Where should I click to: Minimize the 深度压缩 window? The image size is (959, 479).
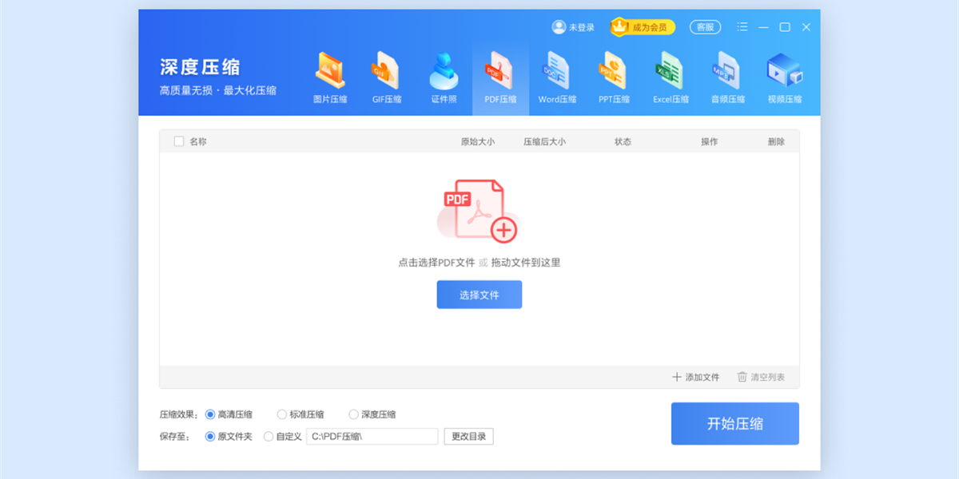point(764,27)
